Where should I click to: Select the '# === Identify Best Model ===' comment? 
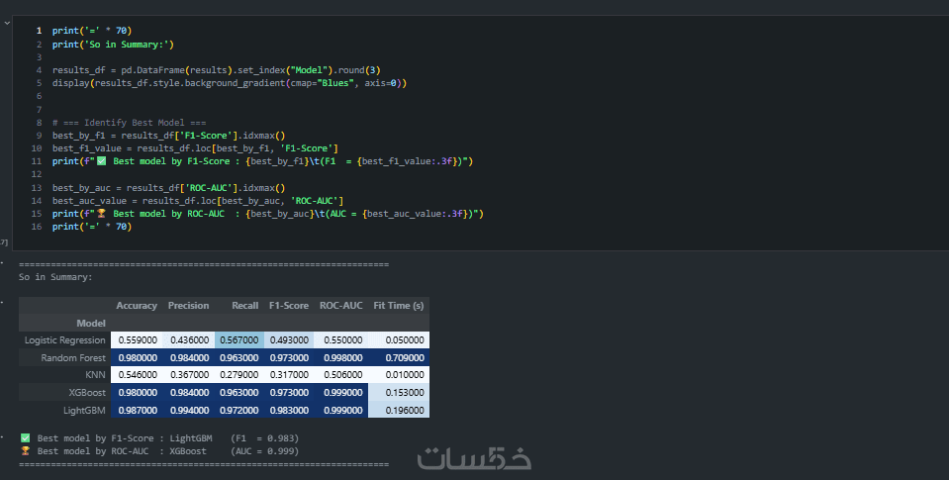pos(129,123)
